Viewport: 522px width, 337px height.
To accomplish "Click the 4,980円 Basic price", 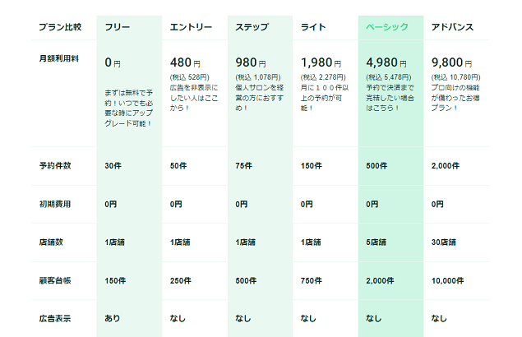I will (x=386, y=62).
